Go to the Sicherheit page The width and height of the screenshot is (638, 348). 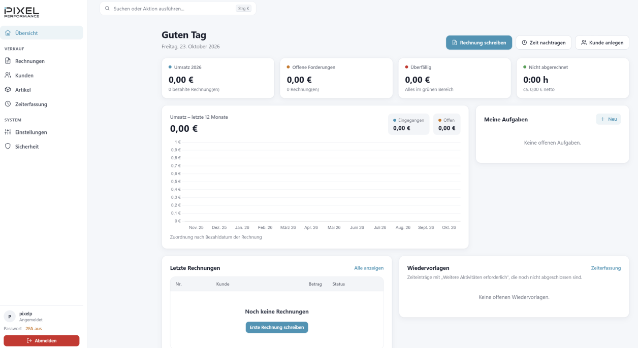42,147
